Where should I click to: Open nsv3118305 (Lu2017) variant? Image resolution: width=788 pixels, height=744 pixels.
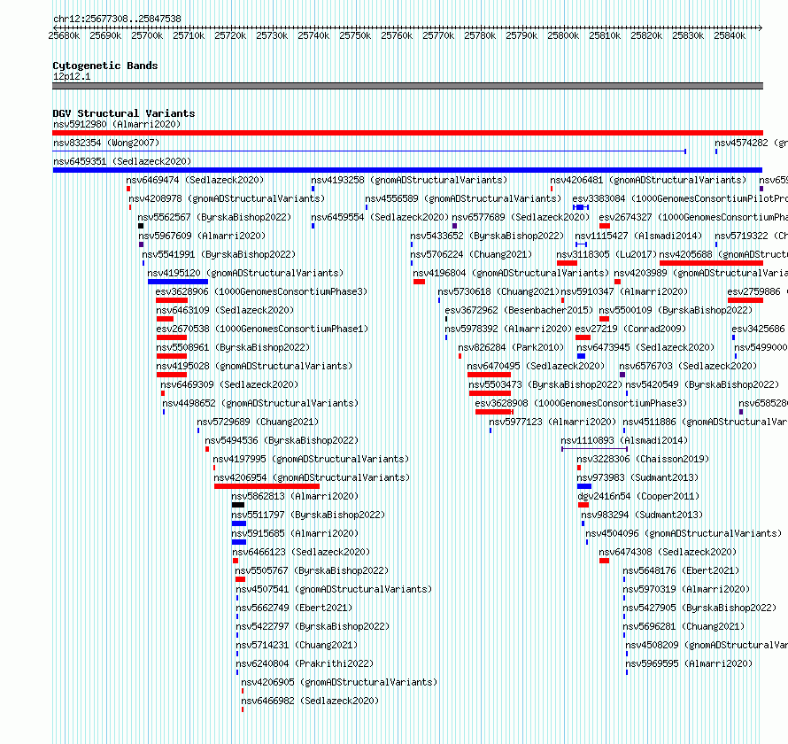(x=606, y=254)
